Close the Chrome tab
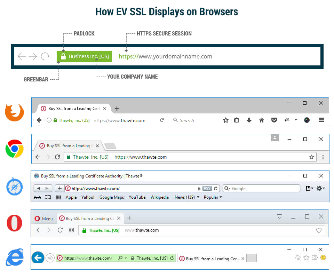The height and width of the screenshot is (277, 334). click(x=97, y=146)
